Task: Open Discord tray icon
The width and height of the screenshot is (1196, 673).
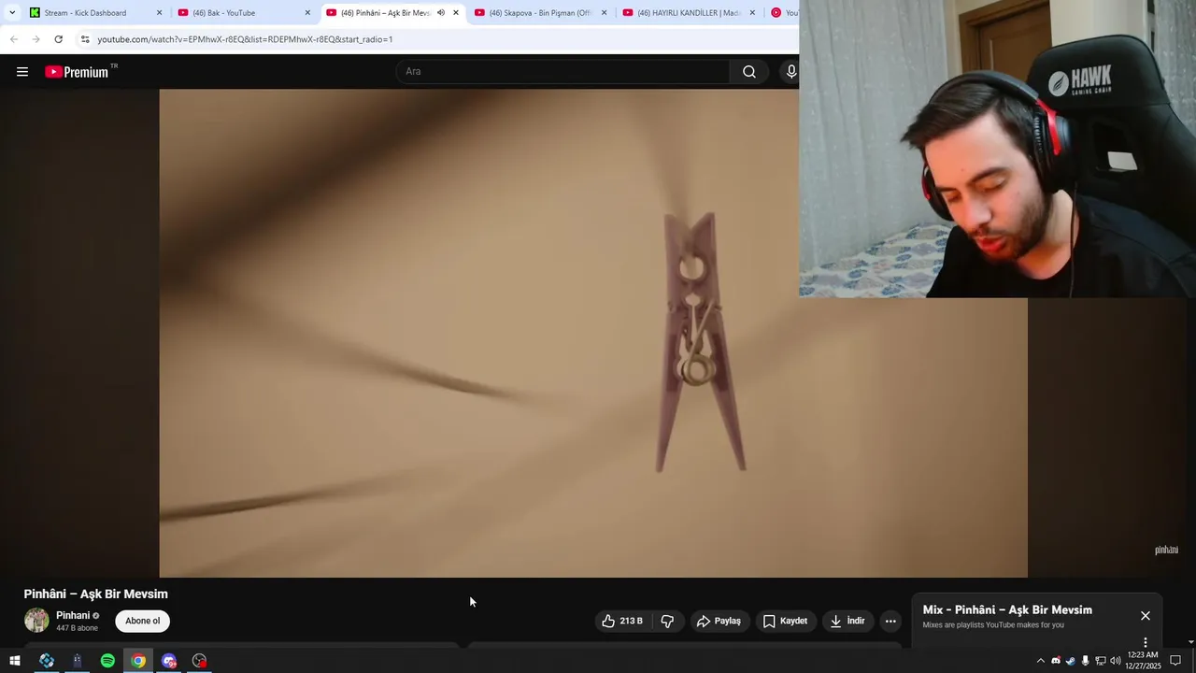Action: coord(1056,661)
